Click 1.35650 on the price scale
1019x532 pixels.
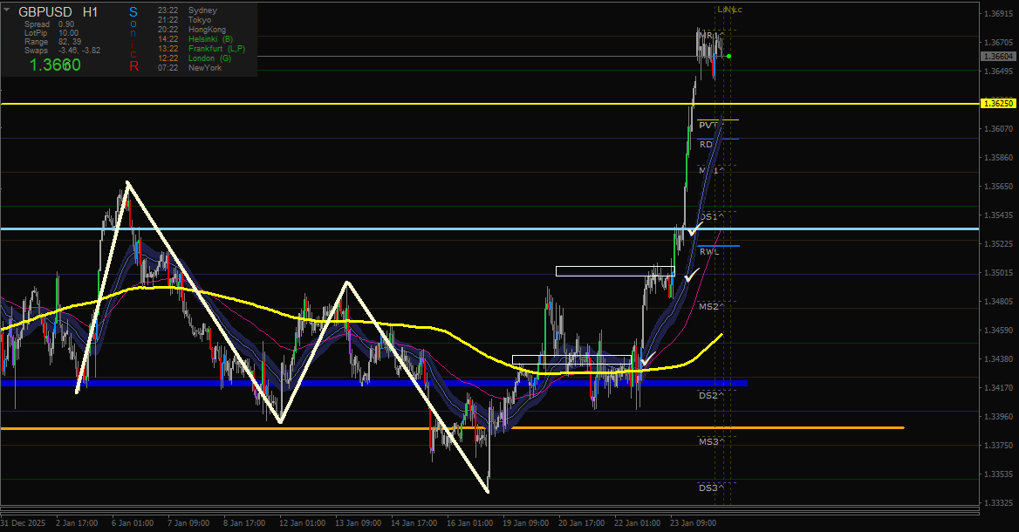pyautogui.click(x=999, y=187)
